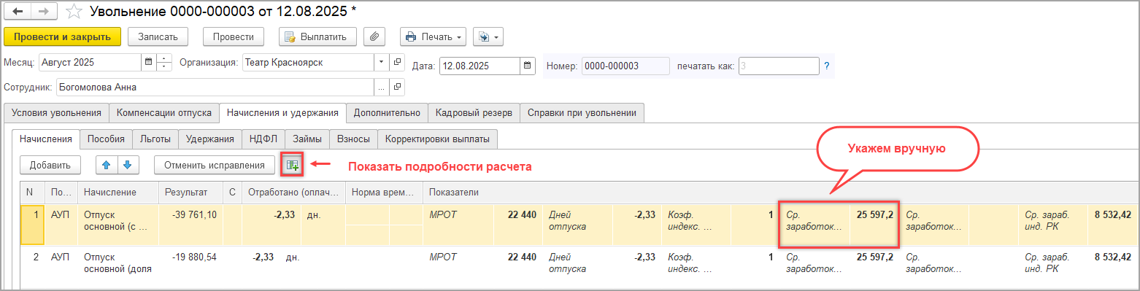This screenshot has width=1140, height=291.
Task: Expand the Печать dropdown menu
Action: pos(433,36)
